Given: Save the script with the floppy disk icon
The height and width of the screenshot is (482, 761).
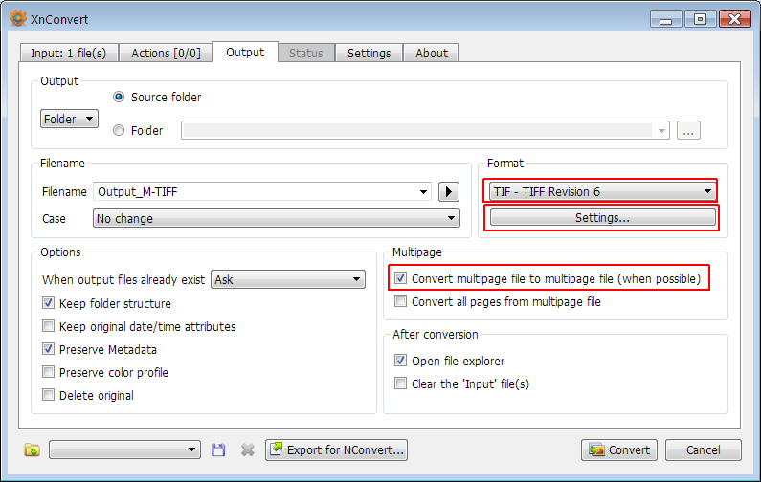Looking at the screenshot, I should tap(218, 450).
